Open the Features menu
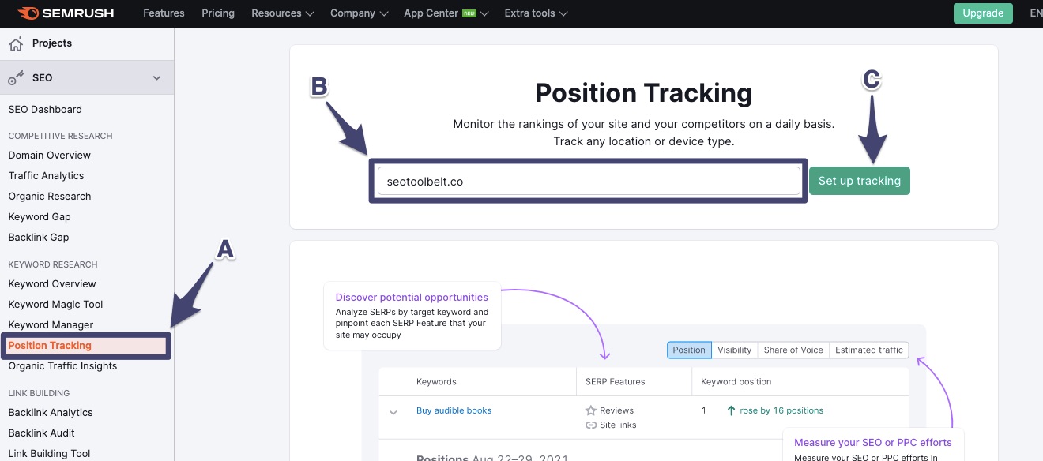Image resolution: width=1043 pixels, height=461 pixels. pos(164,13)
